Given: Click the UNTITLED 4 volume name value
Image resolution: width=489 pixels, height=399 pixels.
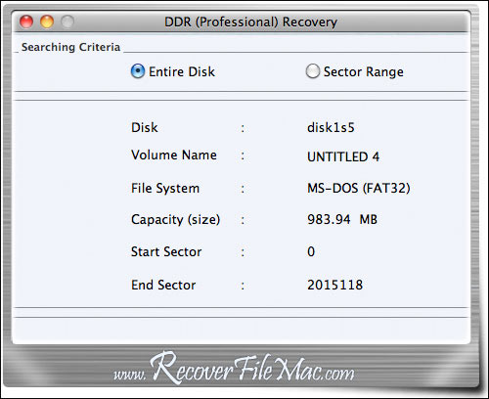Looking at the screenshot, I should tap(343, 156).
